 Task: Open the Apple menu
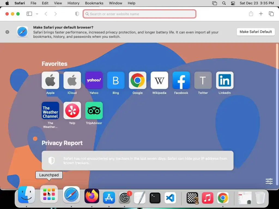[7, 3]
